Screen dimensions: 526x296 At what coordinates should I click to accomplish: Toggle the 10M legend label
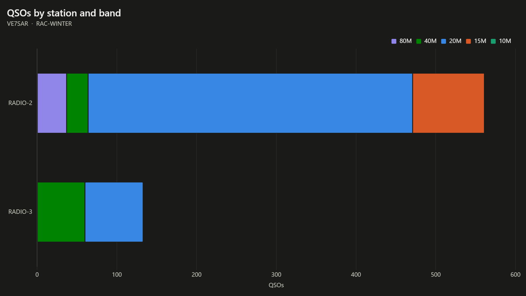coord(505,41)
